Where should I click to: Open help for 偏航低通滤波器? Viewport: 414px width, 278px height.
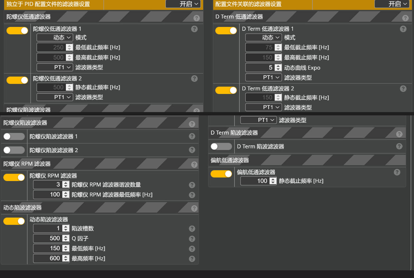click(x=397, y=172)
